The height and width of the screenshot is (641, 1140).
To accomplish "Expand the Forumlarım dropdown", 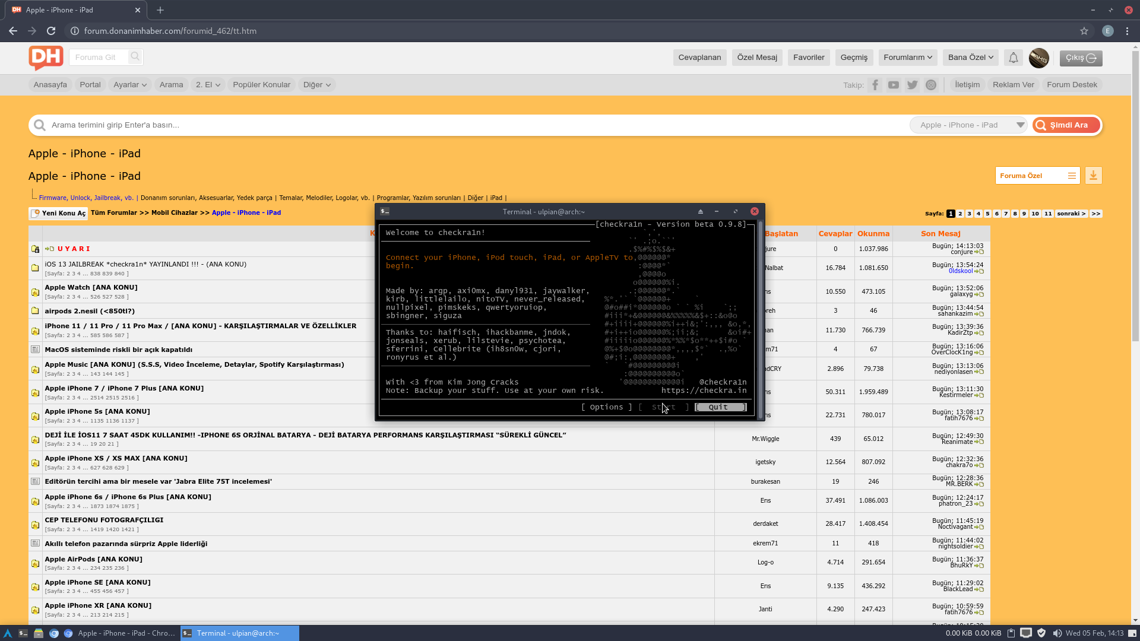I will click(x=908, y=58).
